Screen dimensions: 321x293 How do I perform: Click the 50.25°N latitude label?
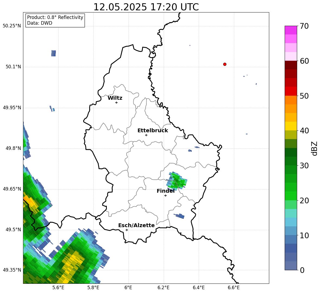12,26
